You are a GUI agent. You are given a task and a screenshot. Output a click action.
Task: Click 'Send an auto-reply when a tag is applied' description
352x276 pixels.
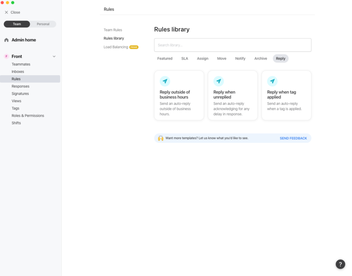284,106
